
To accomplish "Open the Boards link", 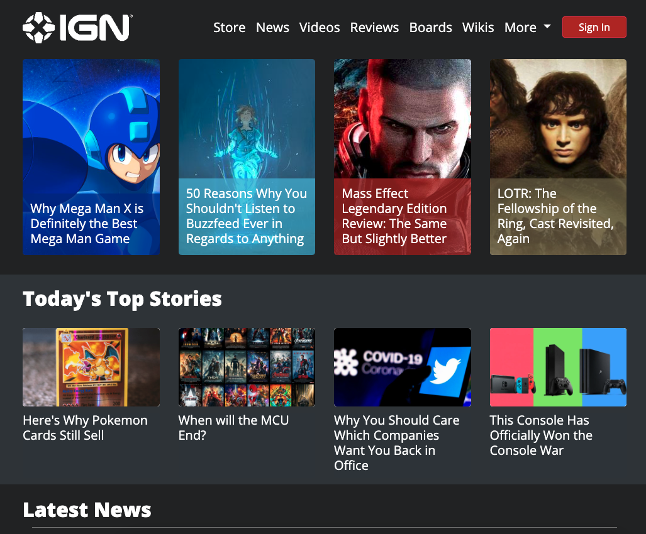I will coord(430,28).
